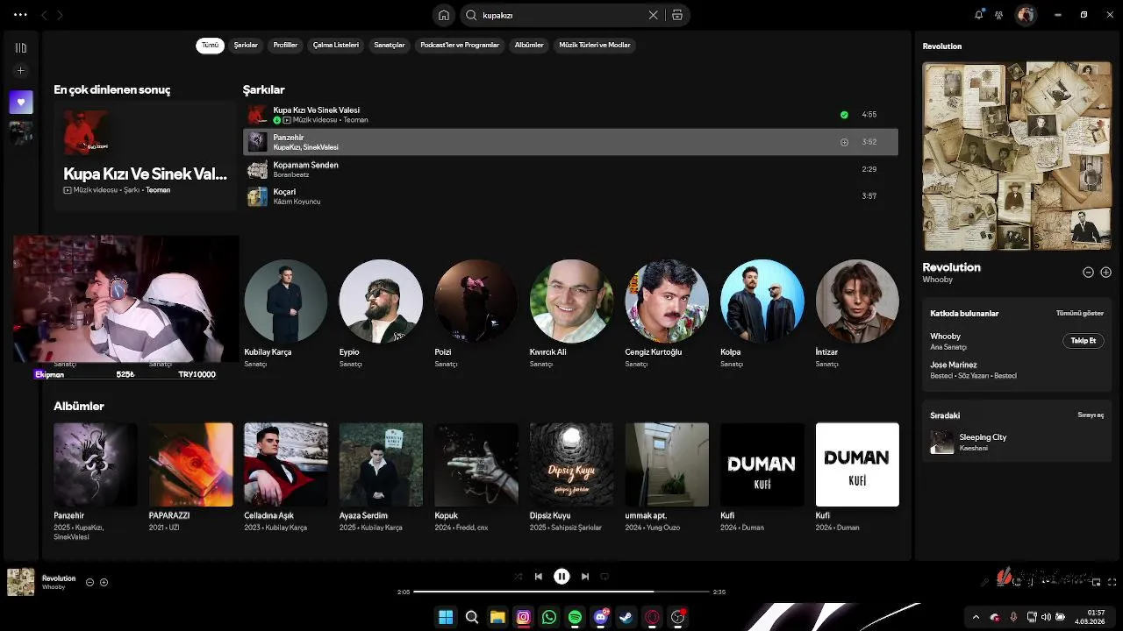Screen dimensions: 1123x631
Task: Clear the search field with X
Action: click(x=653, y=15)
